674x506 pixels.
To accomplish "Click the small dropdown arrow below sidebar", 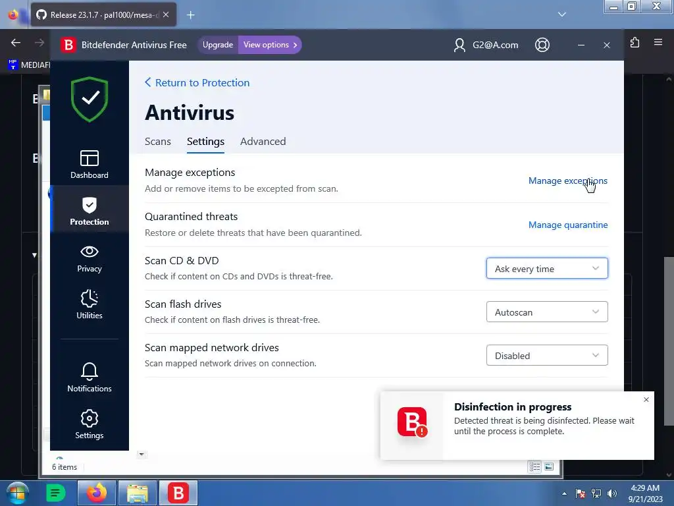I will point(142,455).
